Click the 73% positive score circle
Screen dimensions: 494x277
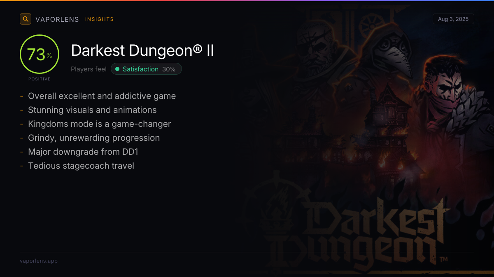[x=40, y=54]
